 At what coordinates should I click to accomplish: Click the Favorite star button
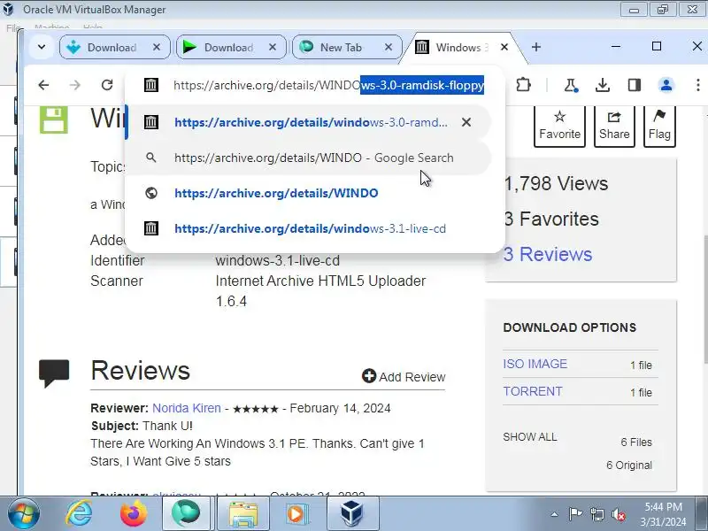(x=559, y=126)
